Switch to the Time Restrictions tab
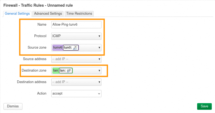 tap(79, 14)
